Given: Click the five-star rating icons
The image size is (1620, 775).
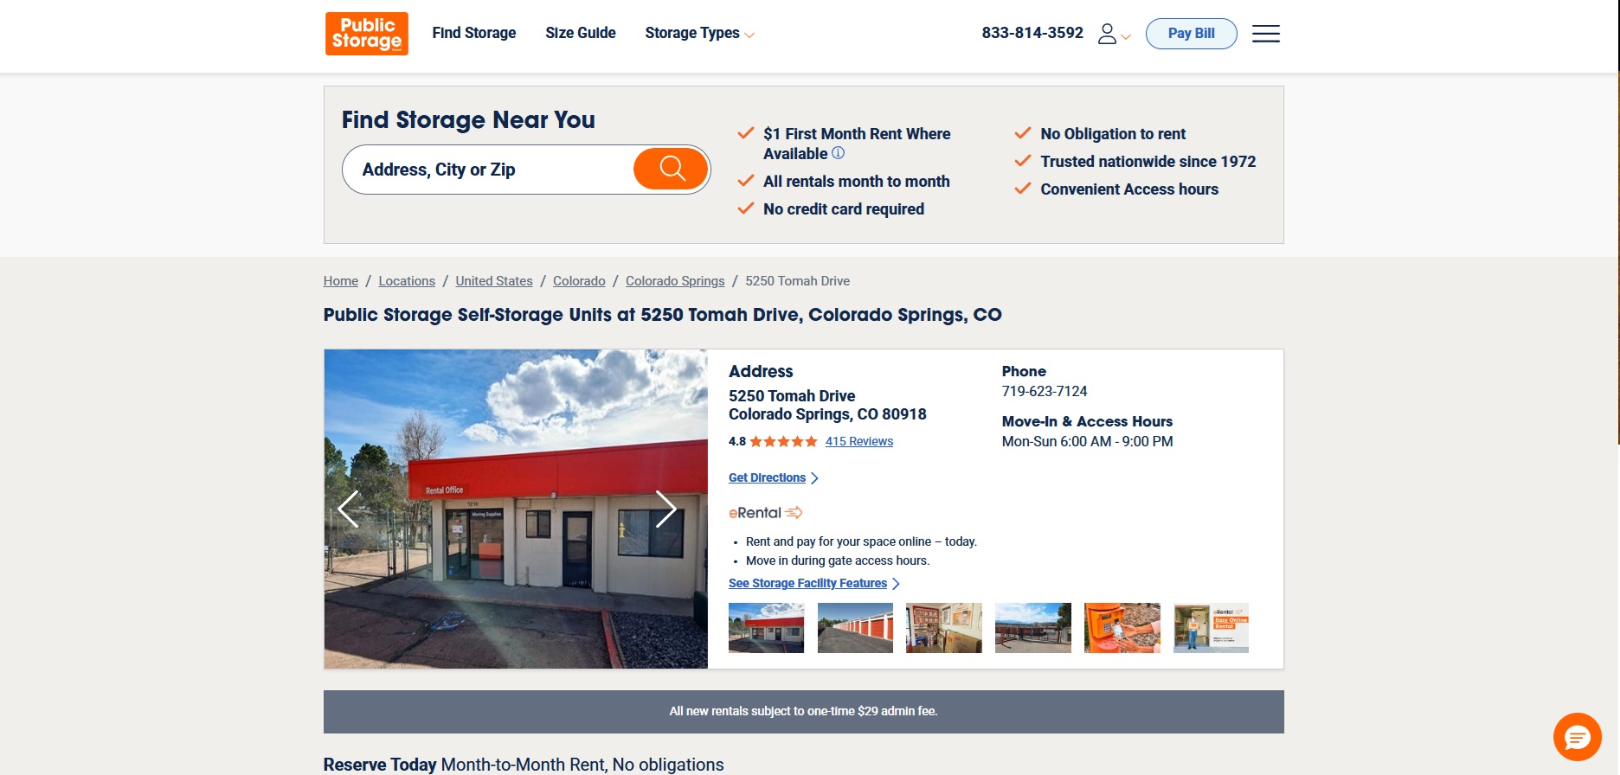Looking at the screenshot, I should click(x=783, y=441).
